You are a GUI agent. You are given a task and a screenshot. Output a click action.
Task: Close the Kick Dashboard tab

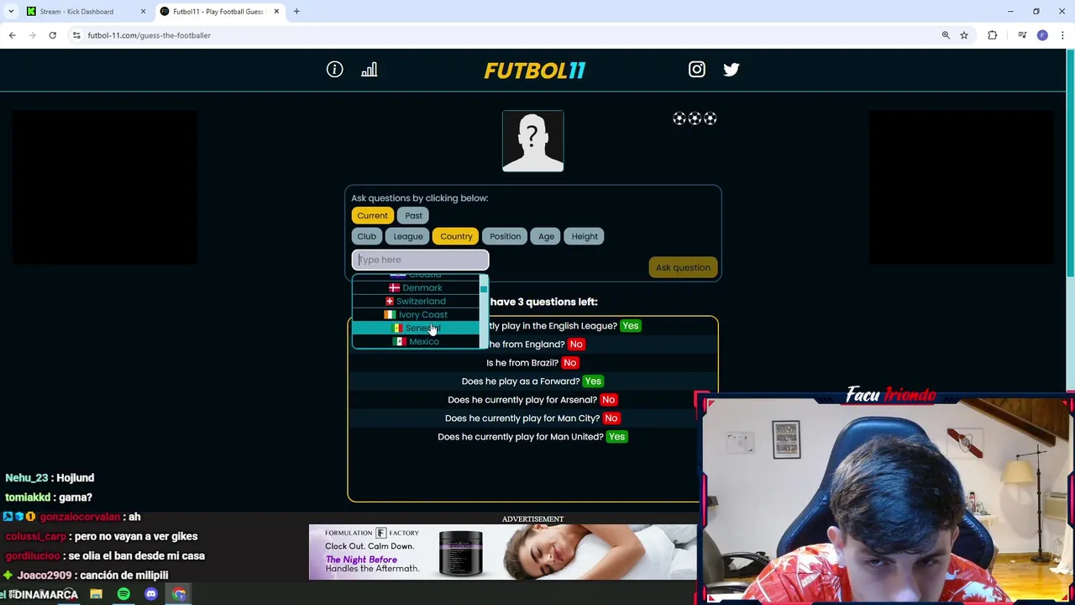(x=143, y=12)
